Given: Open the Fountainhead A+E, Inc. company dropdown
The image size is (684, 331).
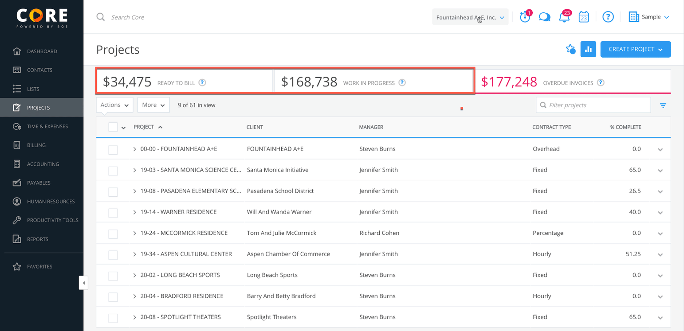Looking at the screenshot, I should [x=470, y=17].
